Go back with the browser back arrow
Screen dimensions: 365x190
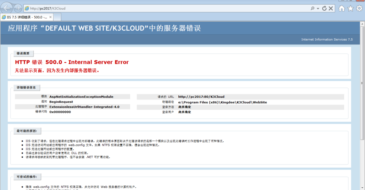6,8
